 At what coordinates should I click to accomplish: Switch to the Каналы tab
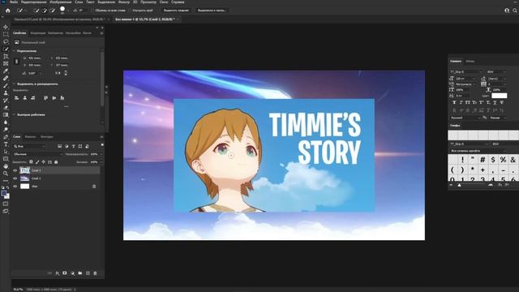pyautogui.click(x=30, y=137)
